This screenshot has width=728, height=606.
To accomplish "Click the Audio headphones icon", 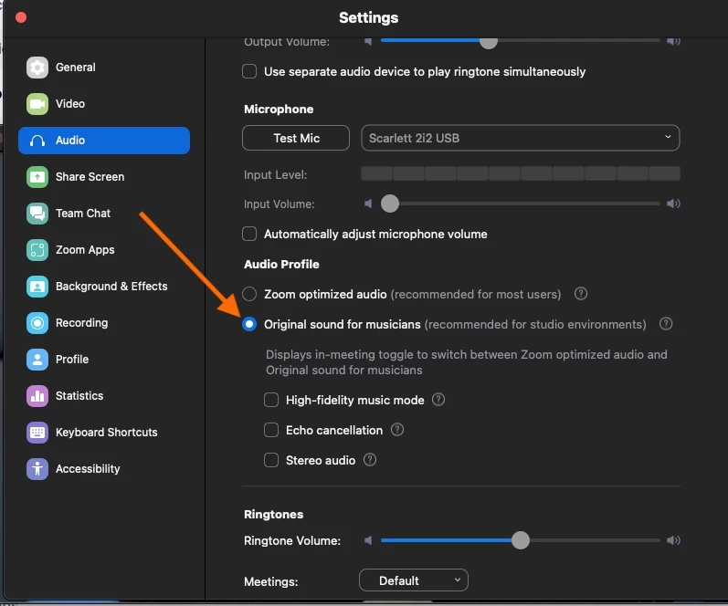I will tap(37, 141).
